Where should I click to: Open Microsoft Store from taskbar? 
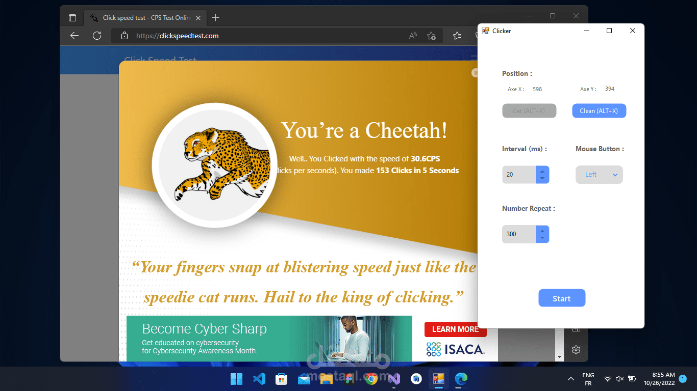coord(281,379)
